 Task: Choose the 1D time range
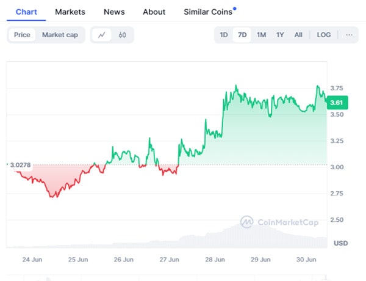(x=224, y=35)
